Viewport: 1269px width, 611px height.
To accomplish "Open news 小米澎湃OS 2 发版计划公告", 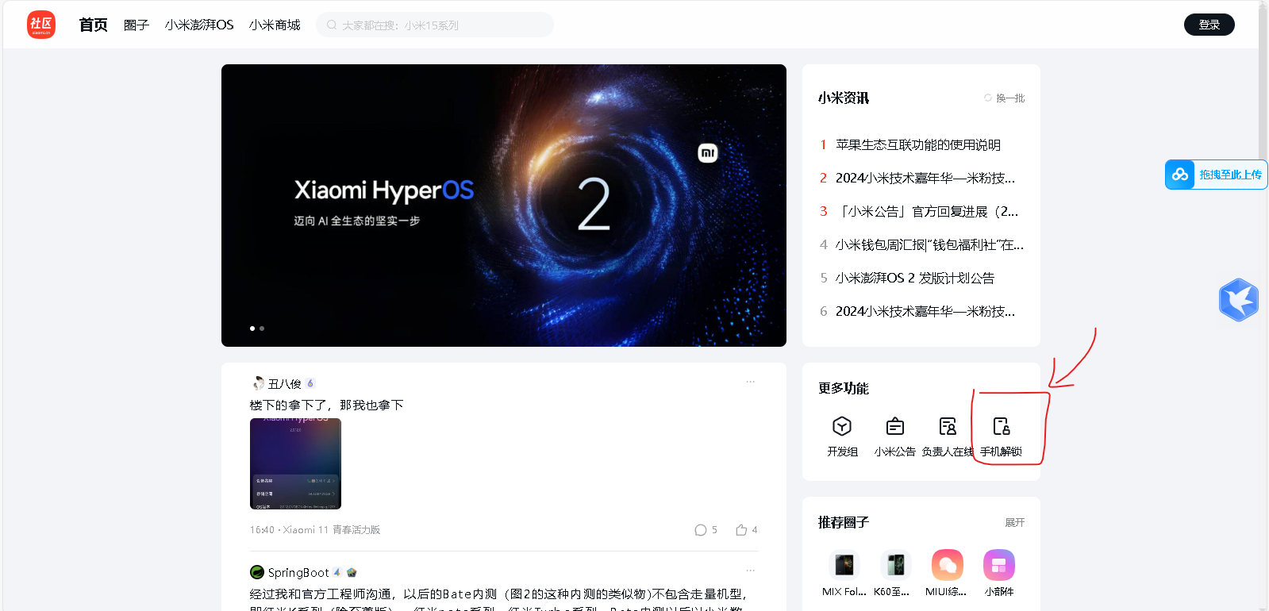I will click(915, 279).
